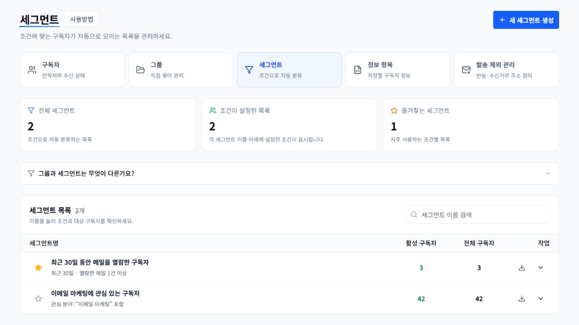Image resolution: width=579 pixels, height=325 pixels.
Task: Click the 전체 구독자 column header
Action: 479,243
